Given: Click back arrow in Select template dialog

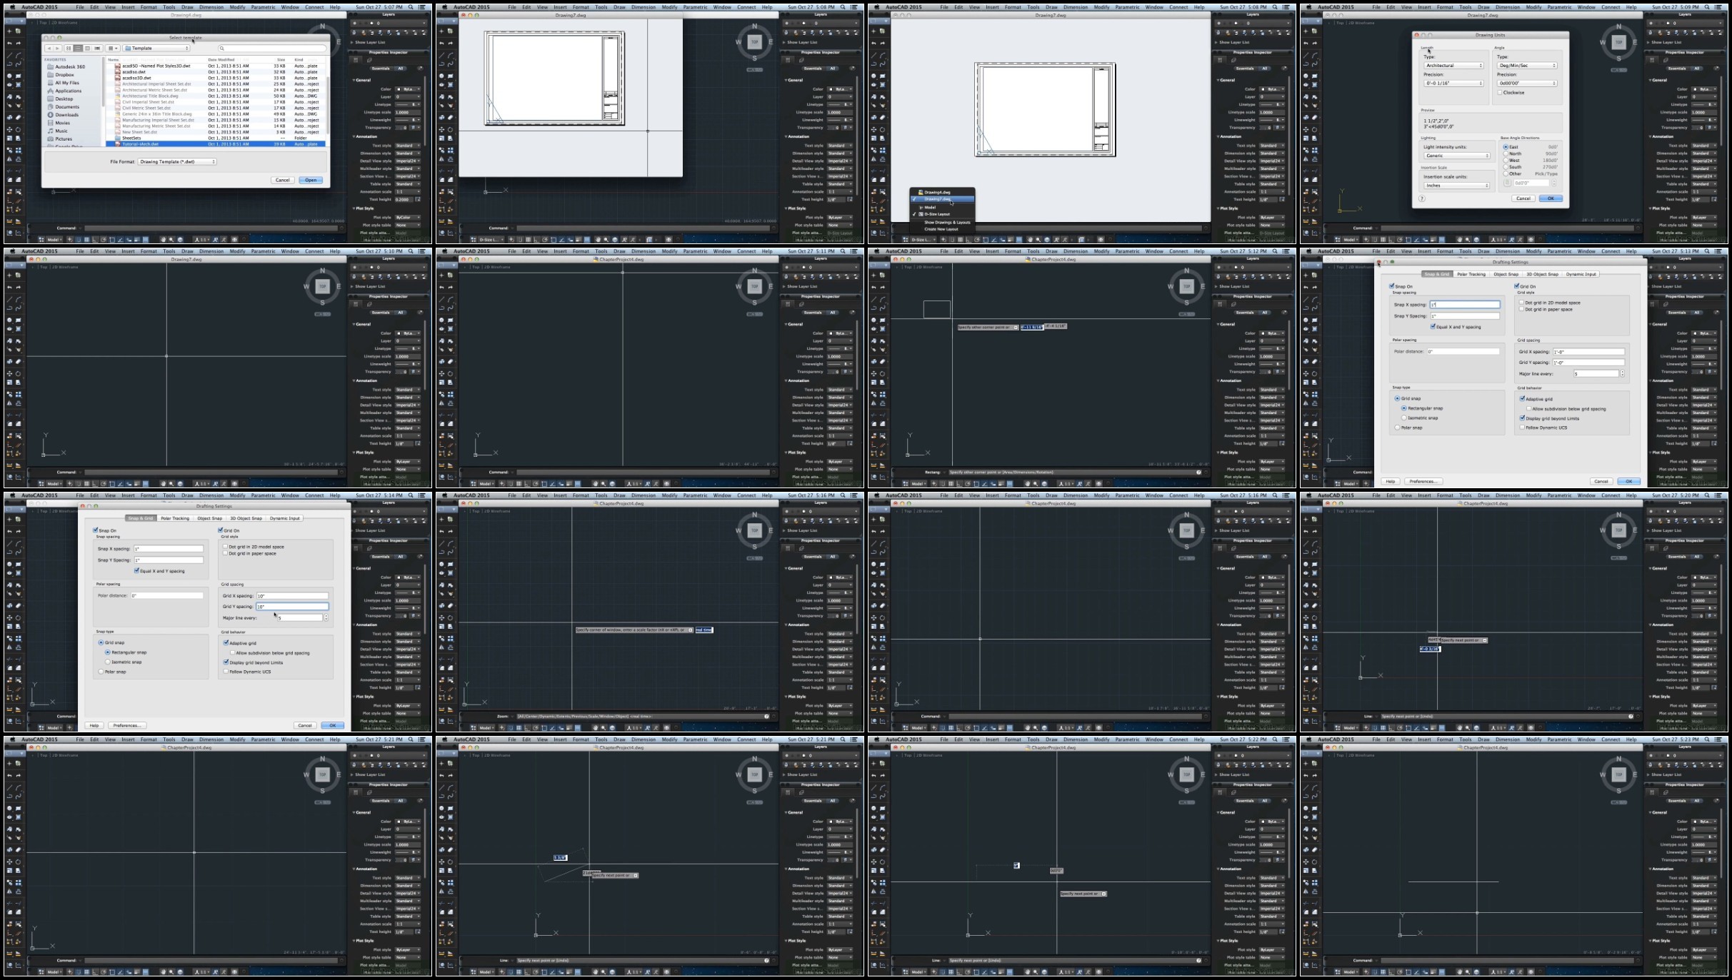Looking at the screenshot, I should coord(49,49).
